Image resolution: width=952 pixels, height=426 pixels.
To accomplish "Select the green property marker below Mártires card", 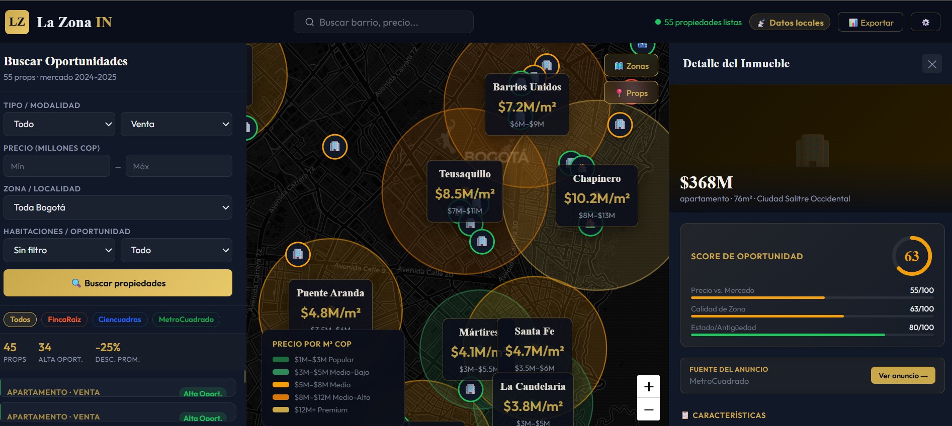I will [x=471, y=389].
